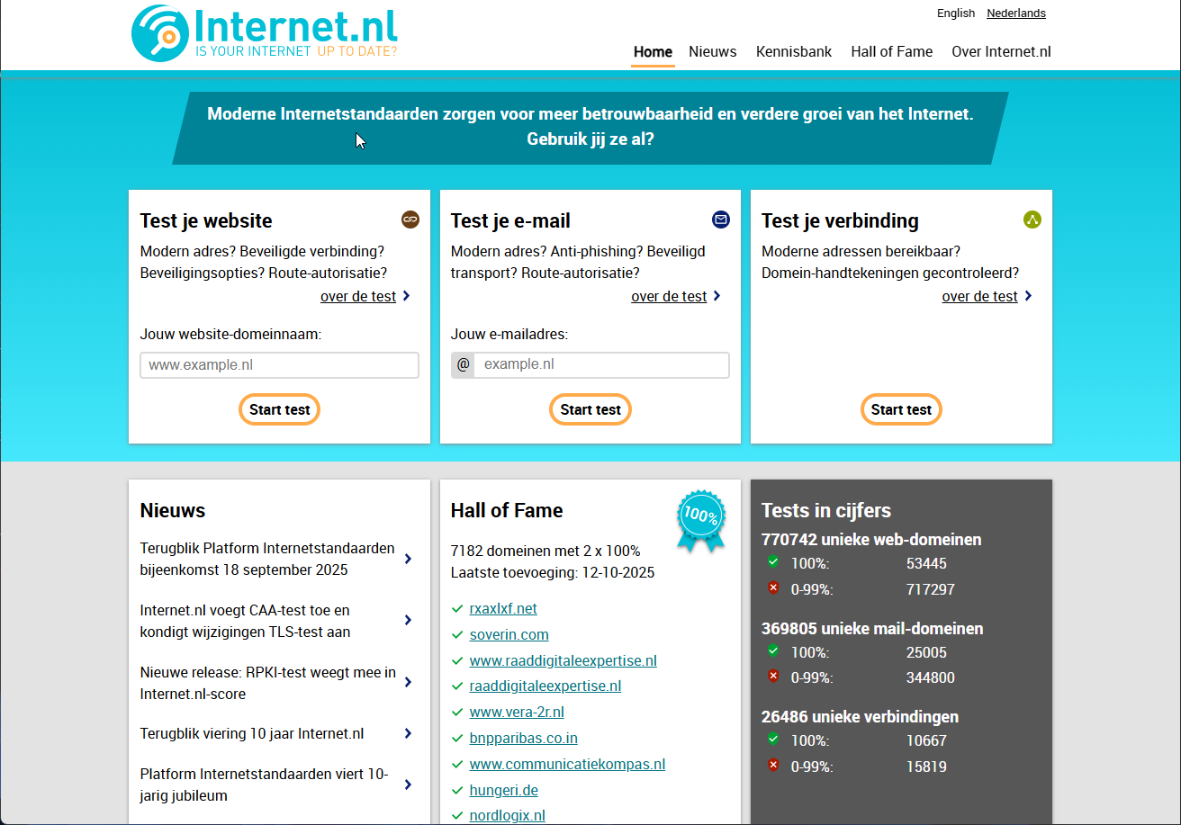Switch language to English
Image resolution: width=1181 pixels, height=825 pixels.
coord(955,13)
